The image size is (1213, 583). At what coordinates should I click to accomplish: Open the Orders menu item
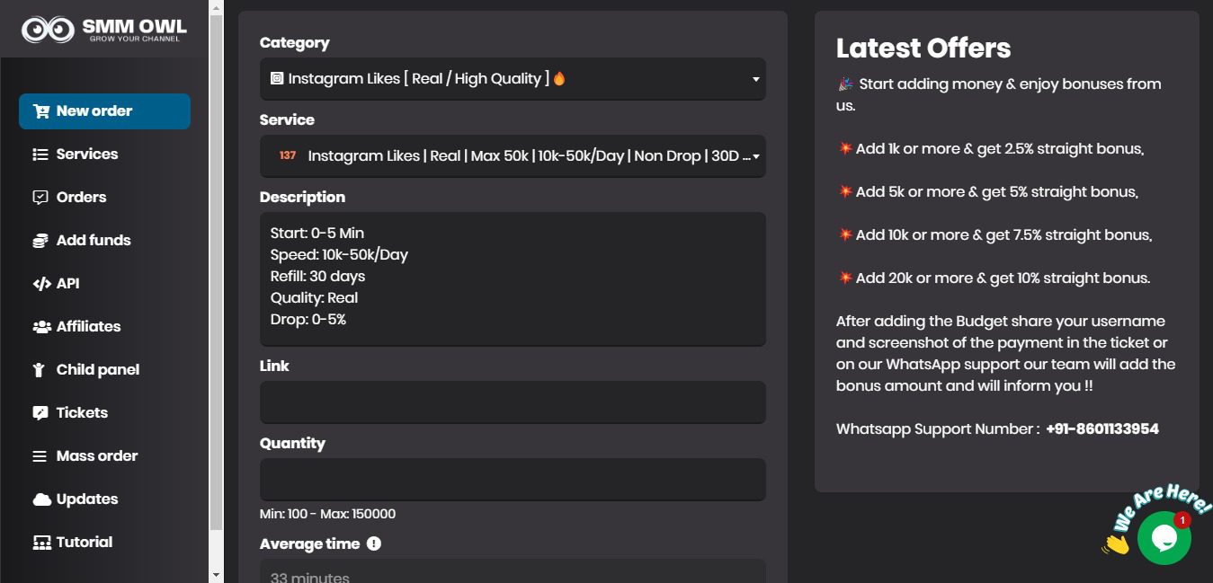pos(81,198)
